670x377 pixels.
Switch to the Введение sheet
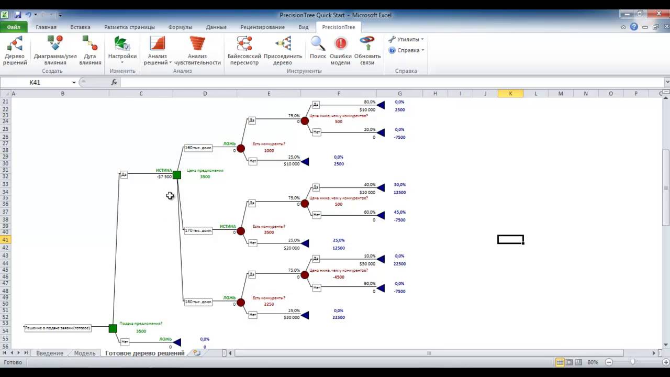[50, 353]
